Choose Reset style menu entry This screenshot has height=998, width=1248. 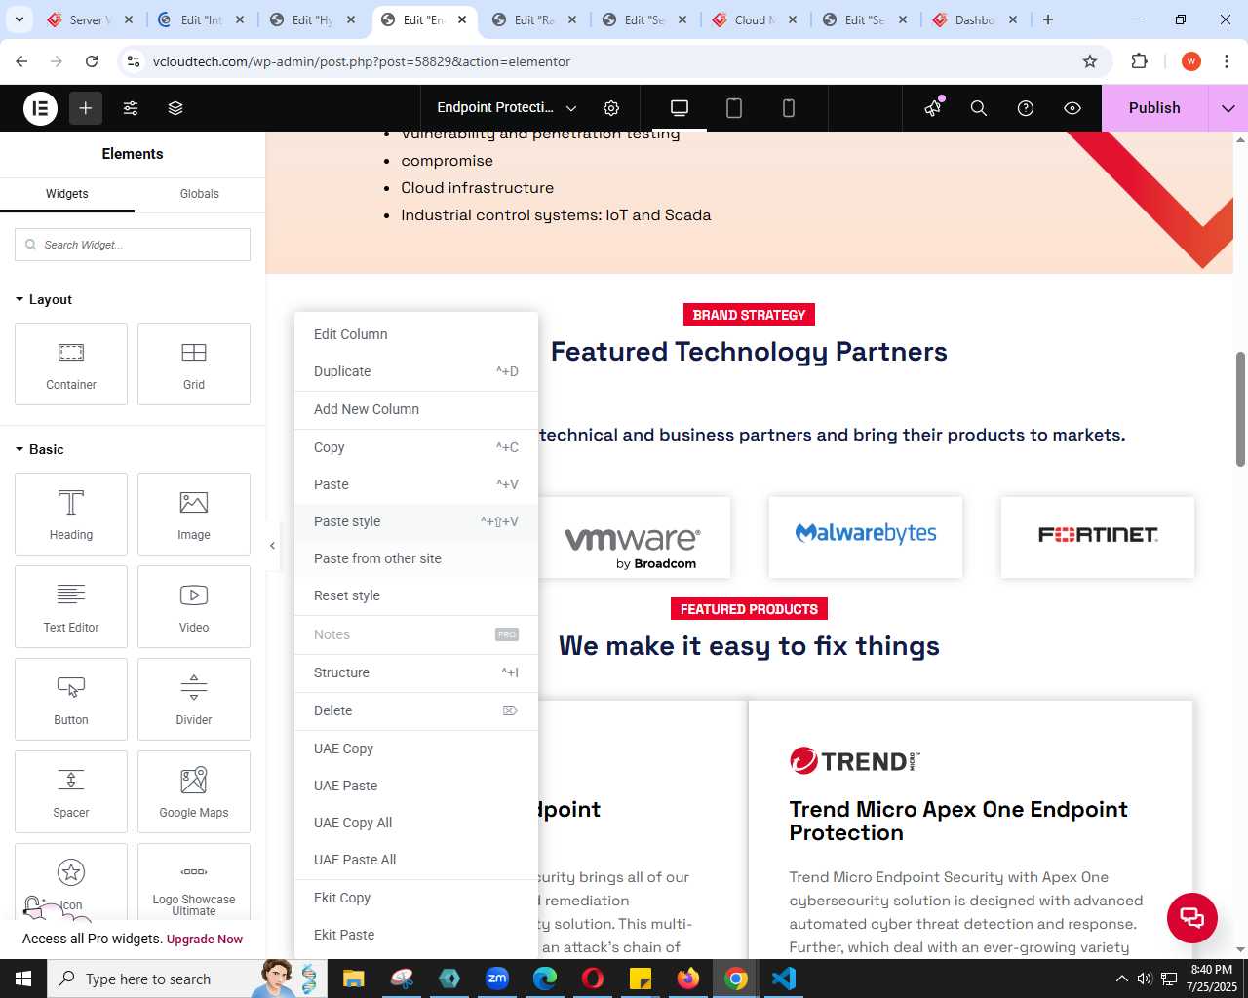(x=416, y=595)
